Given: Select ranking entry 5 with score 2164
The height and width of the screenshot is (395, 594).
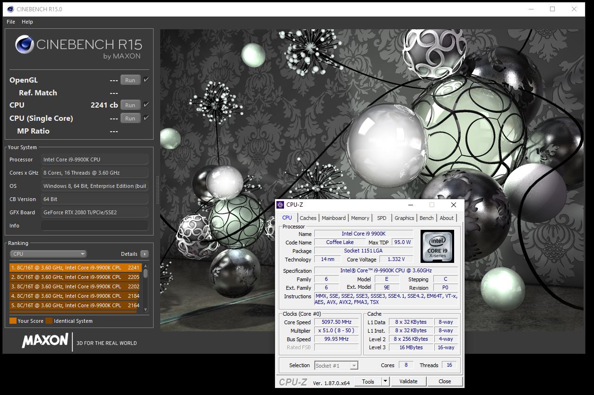Looking at the screenshot, I should (75, 305).
